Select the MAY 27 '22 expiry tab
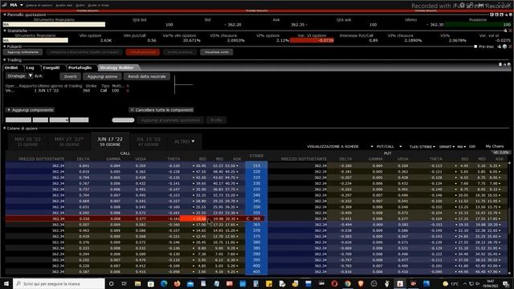 69,141
